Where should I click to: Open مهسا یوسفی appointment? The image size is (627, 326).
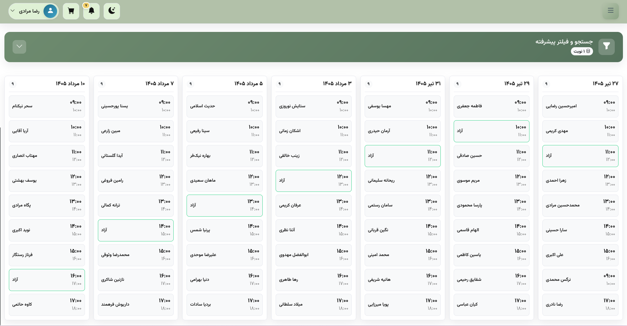click(x=403, y=106)
